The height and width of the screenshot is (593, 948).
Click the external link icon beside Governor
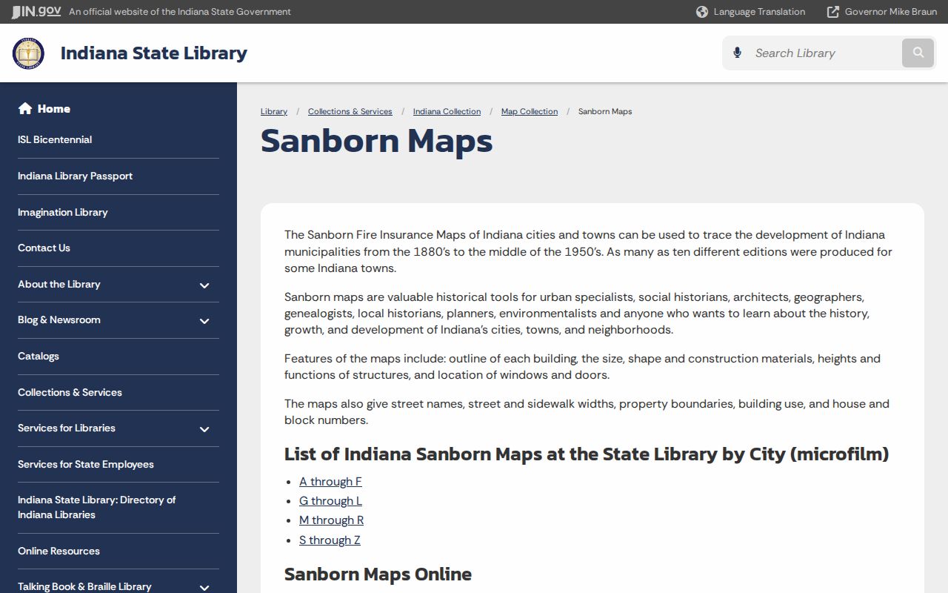tap(833, 12)
